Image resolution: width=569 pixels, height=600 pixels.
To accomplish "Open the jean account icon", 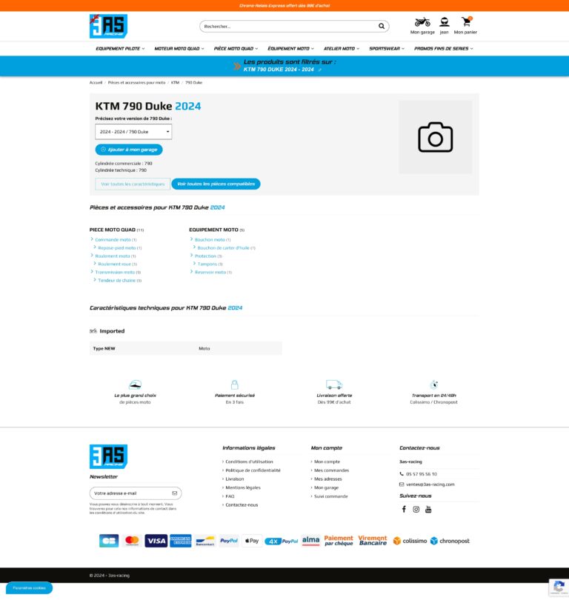I will coord(445,21).
